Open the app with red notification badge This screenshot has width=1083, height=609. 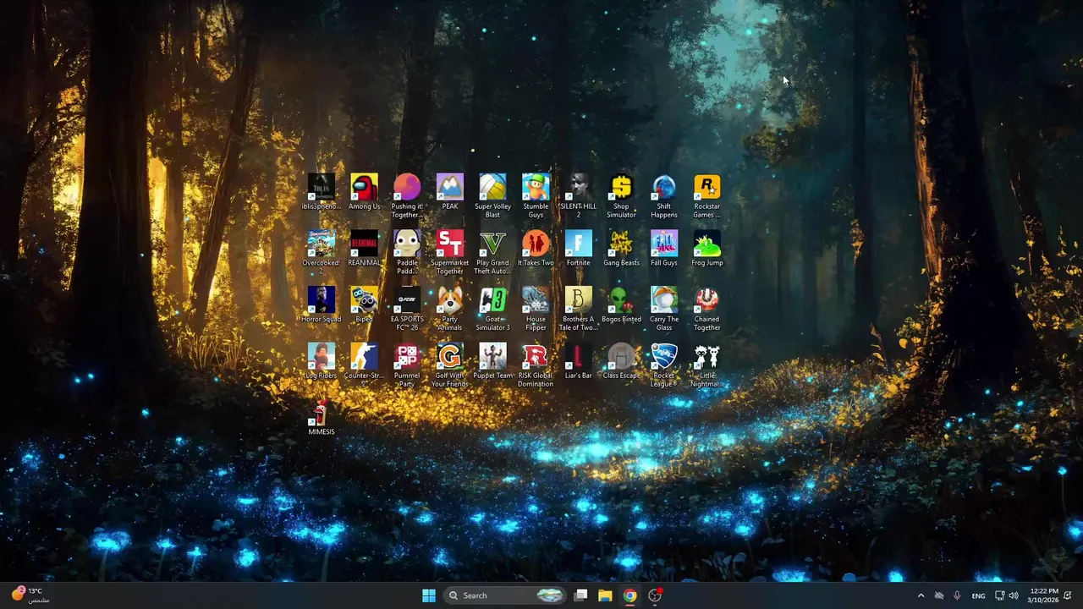655,595
